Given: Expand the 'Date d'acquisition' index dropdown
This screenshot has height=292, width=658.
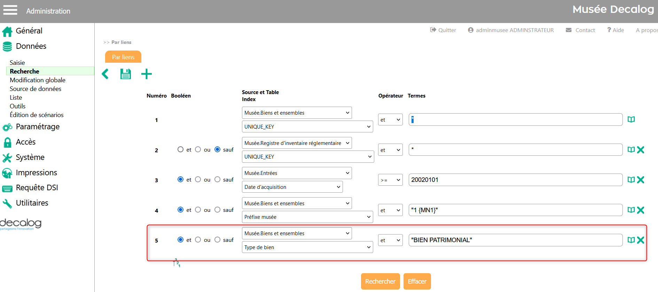Looking at the screenshot, I should pos(292,187).
